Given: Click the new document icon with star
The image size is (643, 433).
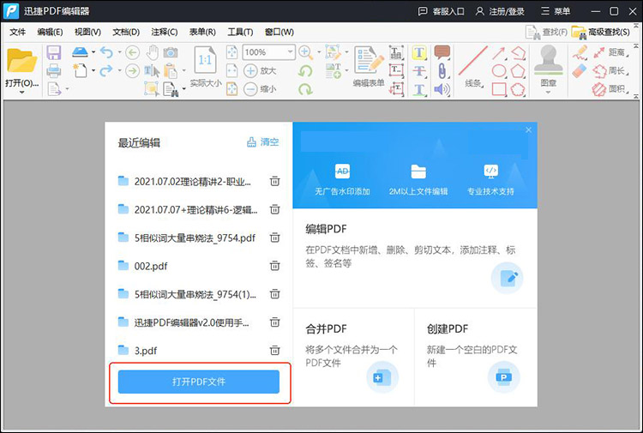Looking at the screenshot, I should pyautogui.click(x=80, y=70).
